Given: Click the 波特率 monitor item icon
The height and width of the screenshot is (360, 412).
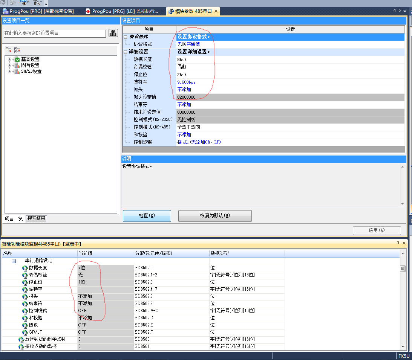Looking at the screenshot, I should (x=25, y=289).
